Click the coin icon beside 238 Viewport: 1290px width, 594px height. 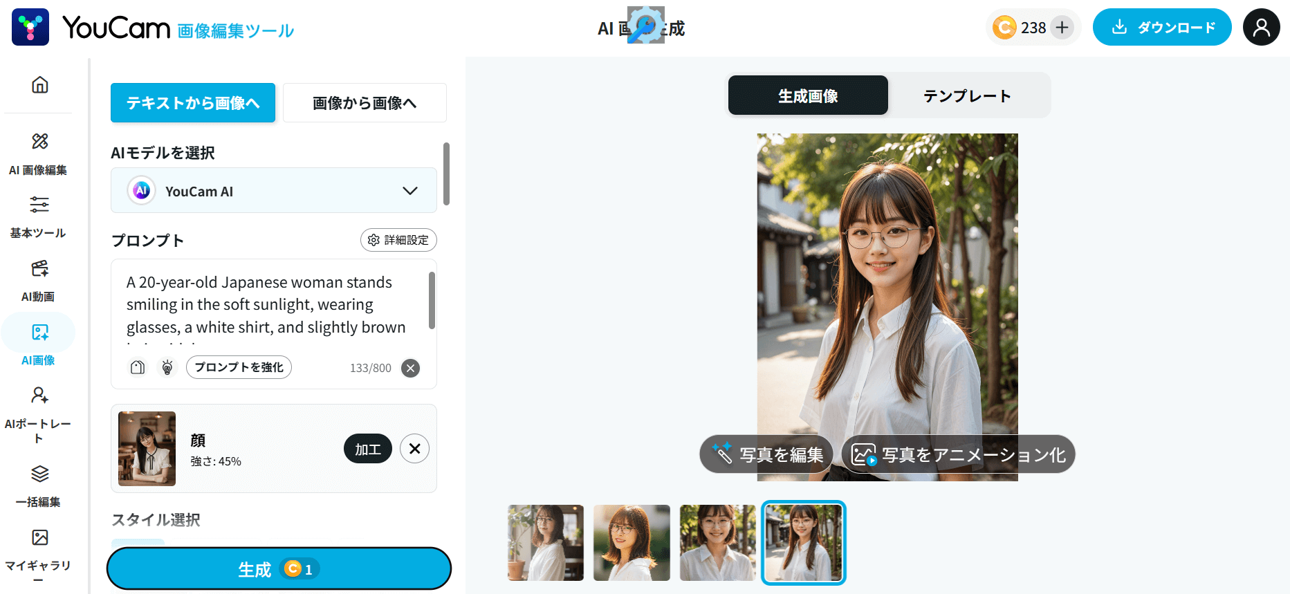coord(1004,28)
